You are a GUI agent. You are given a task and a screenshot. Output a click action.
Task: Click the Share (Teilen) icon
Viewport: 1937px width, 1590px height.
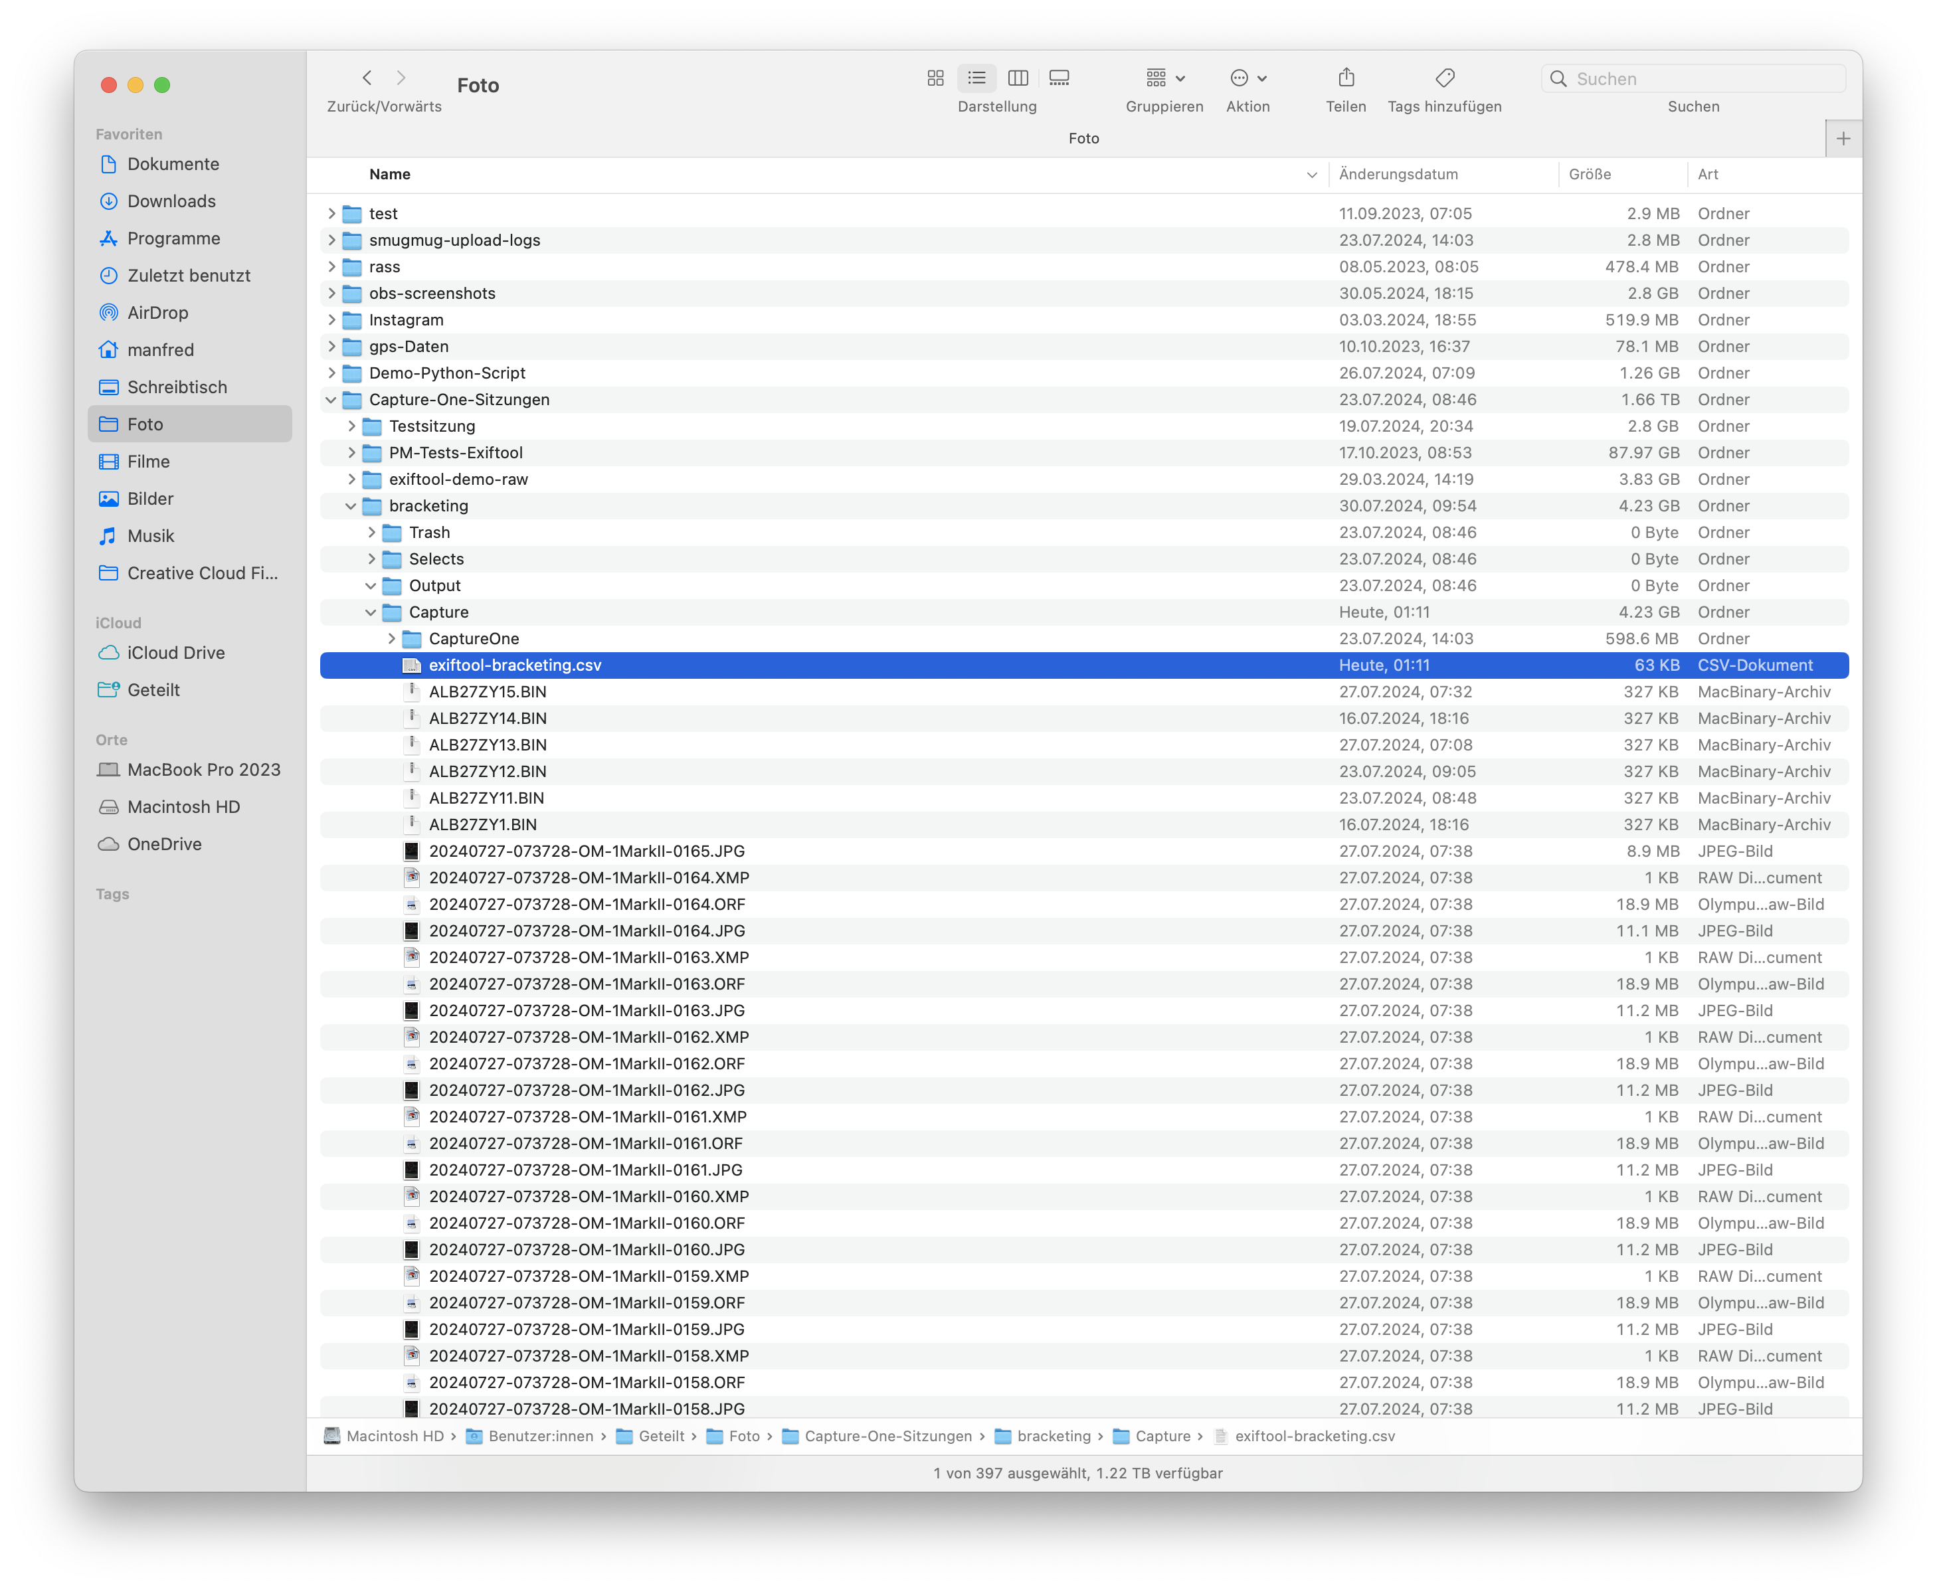click(1345, 79)
